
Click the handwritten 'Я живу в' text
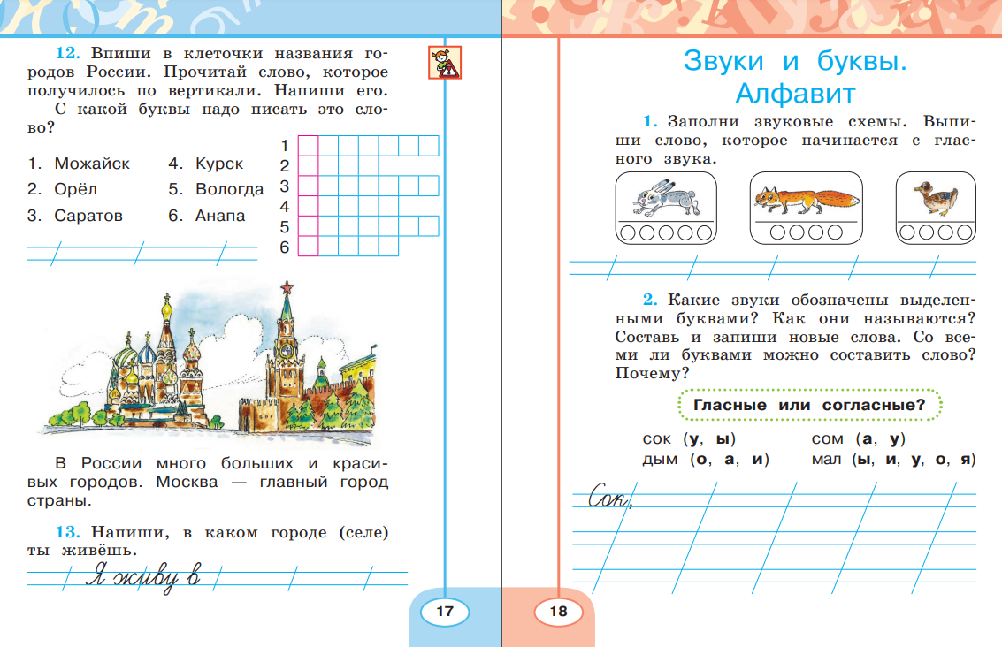click(143, 577)
